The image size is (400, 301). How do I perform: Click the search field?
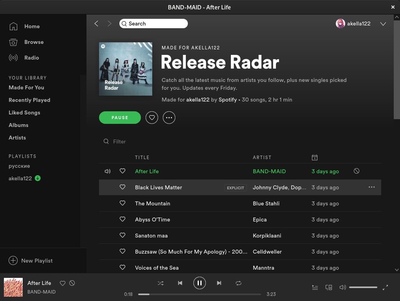pyautogui.click(x=153, y=24)
